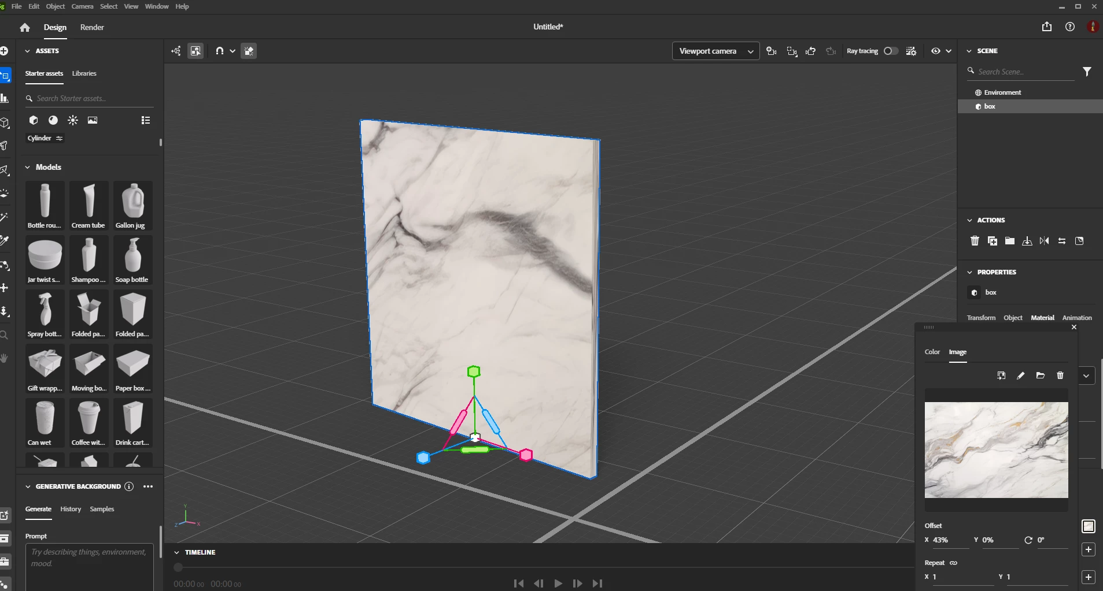Click the rotation reset icon beside 0°
Viewport: 1103px width, 591px height.
(x=1028, y=540)
